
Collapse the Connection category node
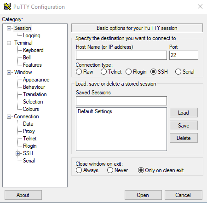tap(9, 116)
